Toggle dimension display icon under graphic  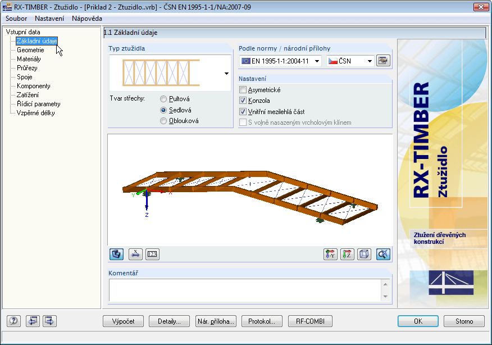135,254
